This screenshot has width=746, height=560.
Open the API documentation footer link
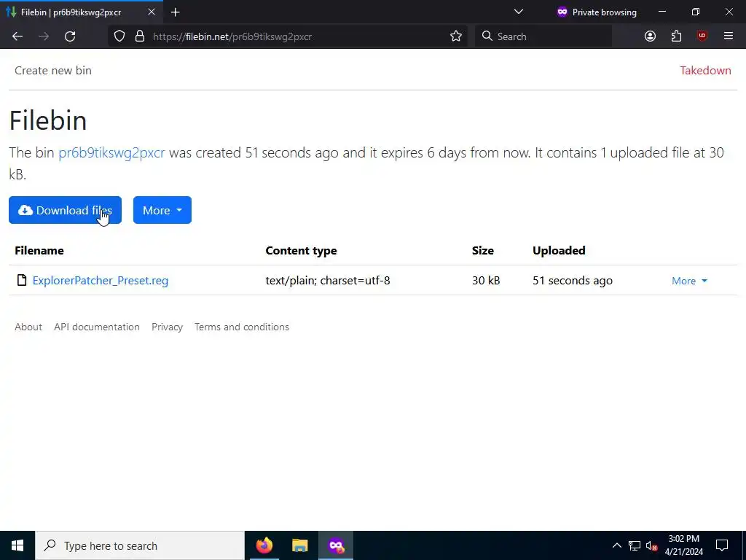tap(97, 327)
